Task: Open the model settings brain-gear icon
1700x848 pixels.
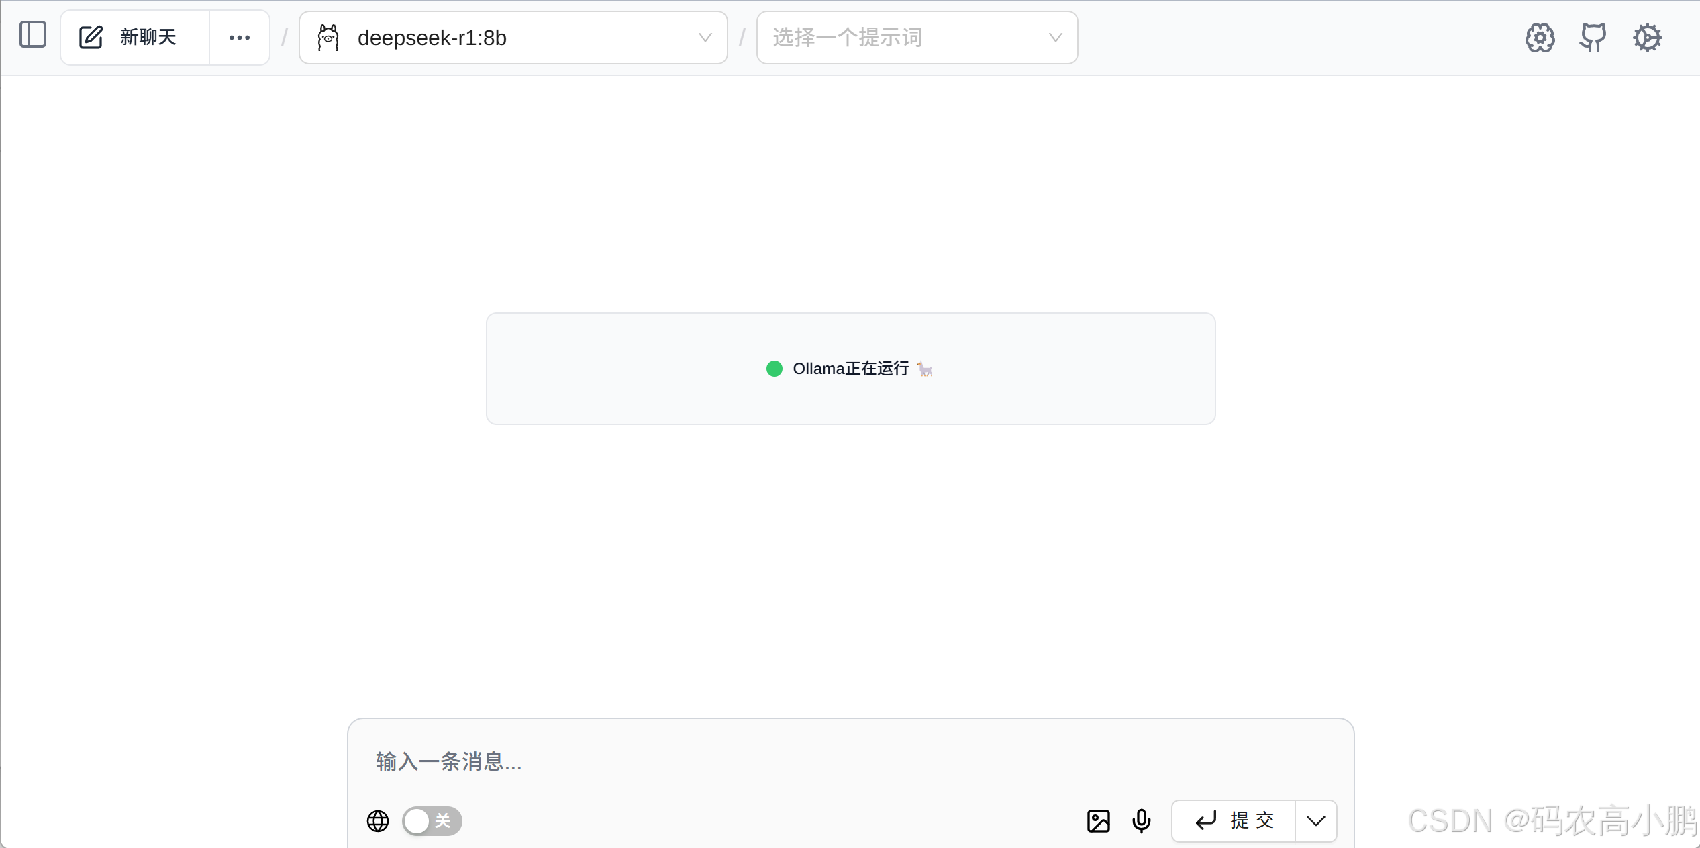Action: [1540, 38]
